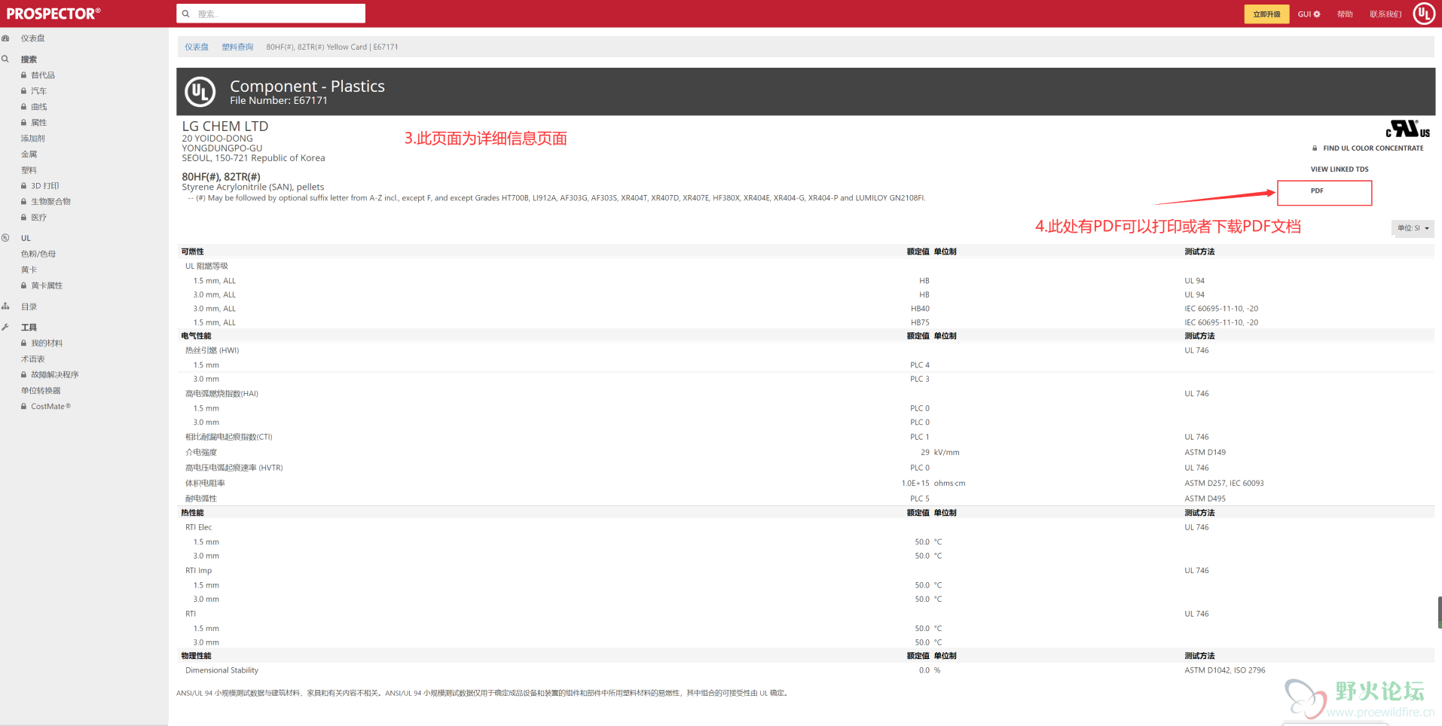Open the 帮助 help link in header
1442x726 pixels.
1345,14
